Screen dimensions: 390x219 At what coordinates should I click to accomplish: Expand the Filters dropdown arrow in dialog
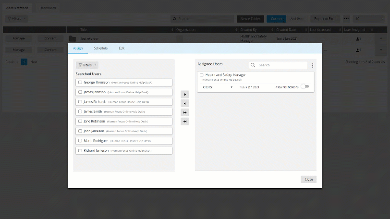click(96, 65)
